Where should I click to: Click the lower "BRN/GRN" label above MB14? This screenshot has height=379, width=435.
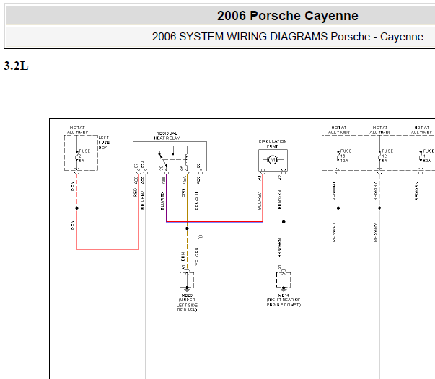point(280,248)
